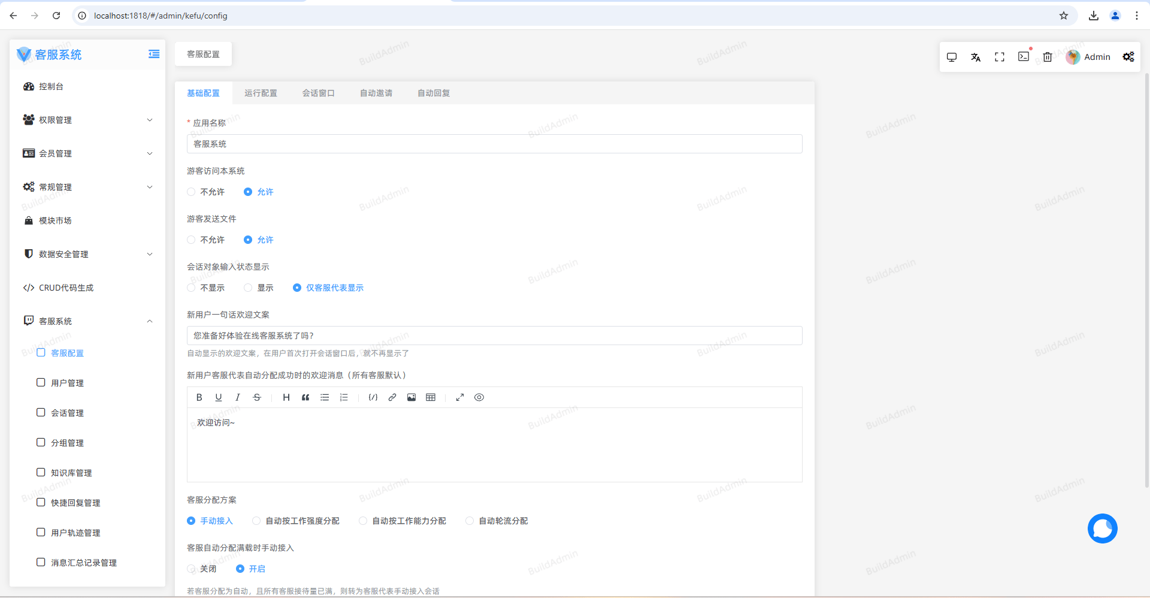The height and width of the screenshot is (598, 1150).
Task: Choose 自动轮流分配 allocation plan
Action: pyautogui.click(x=497, y=521)
